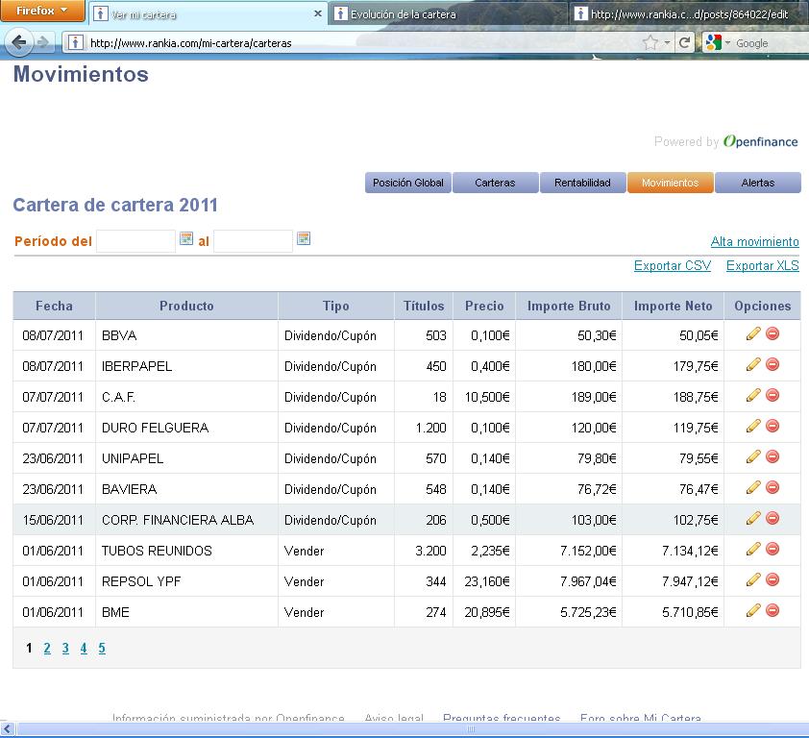
Task: Select the Movimientos tab
Action: point(671,183)
